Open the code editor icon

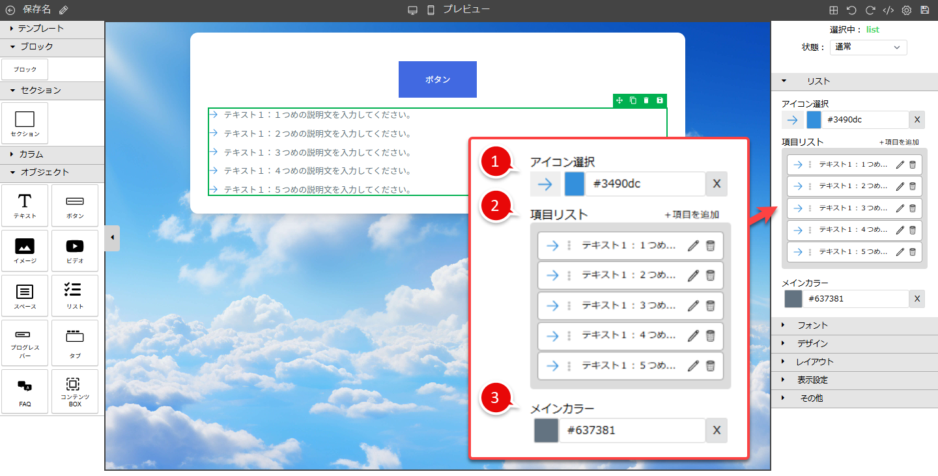888,10
